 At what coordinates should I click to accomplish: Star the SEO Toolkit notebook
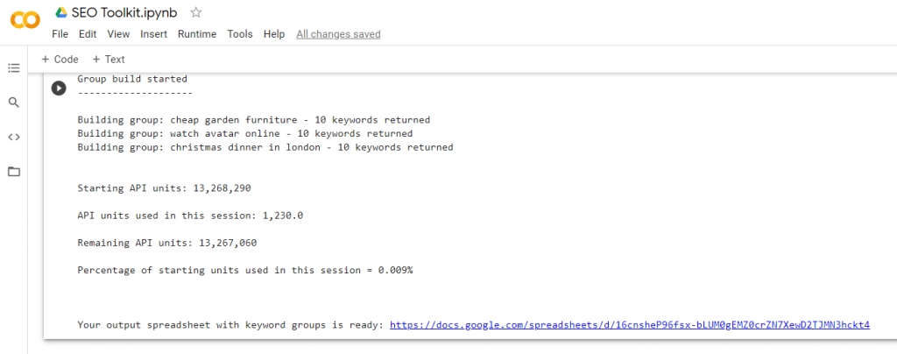click(x=195, y=12)
